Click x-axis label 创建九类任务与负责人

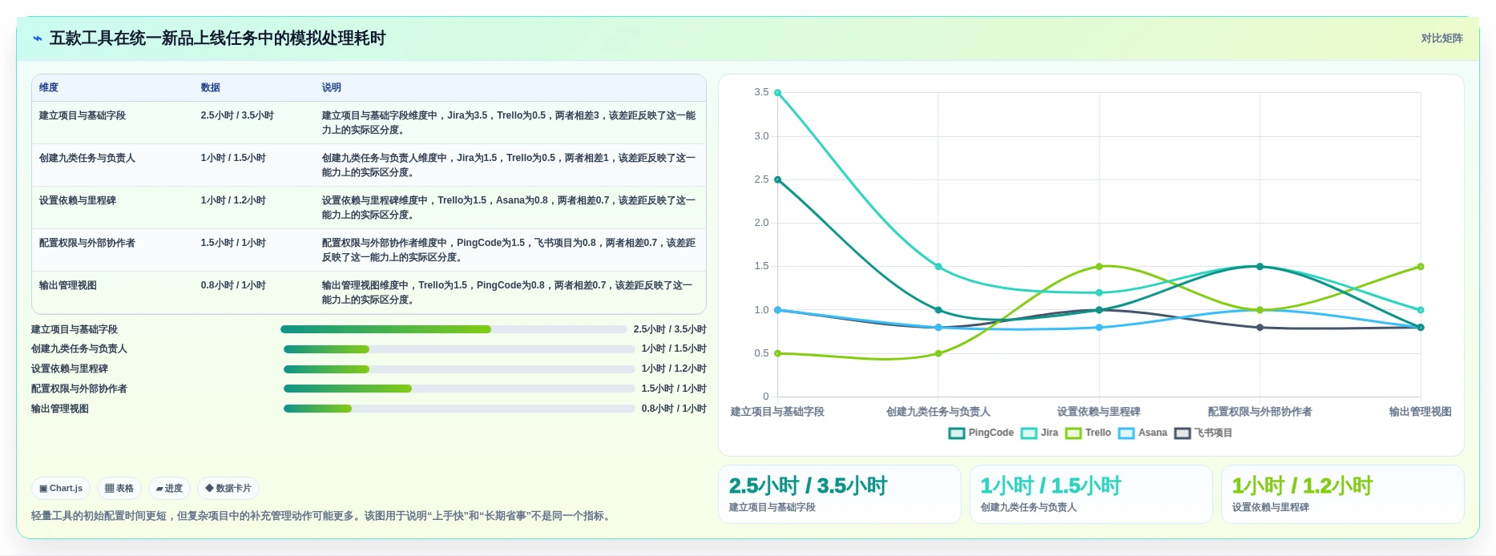coord(938,412)
